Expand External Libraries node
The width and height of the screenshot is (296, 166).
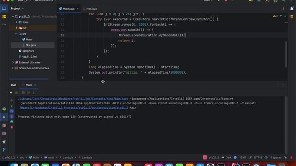(x=13, y=63)
